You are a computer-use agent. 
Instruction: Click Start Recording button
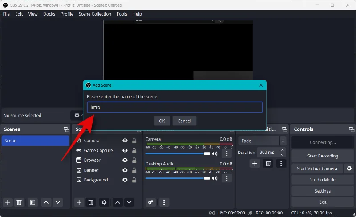coord(323,156)
